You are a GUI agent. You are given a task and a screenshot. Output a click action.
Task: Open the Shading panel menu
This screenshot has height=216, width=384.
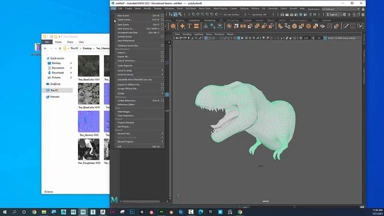(187, 34)
